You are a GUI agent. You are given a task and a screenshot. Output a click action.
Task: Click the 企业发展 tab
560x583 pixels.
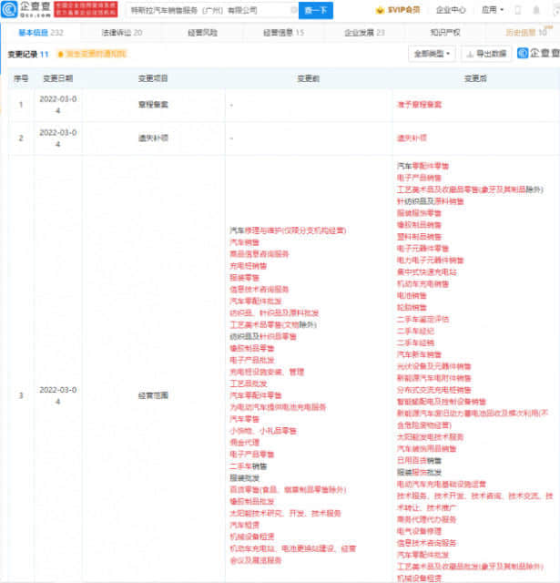(x=363, y=32)
